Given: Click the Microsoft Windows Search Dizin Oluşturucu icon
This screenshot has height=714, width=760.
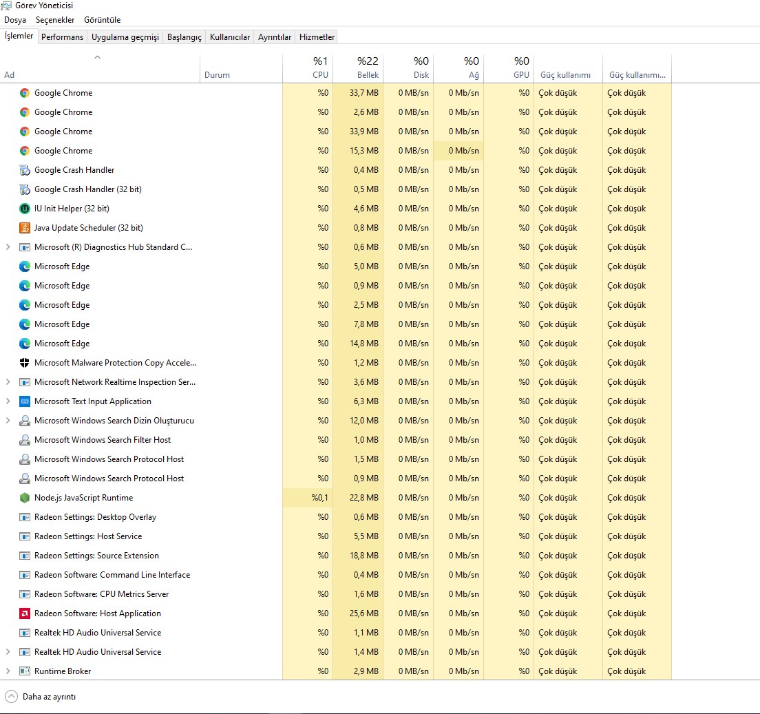Looking at the screenshot, I should pyautogui.click(x=25, y=421).
